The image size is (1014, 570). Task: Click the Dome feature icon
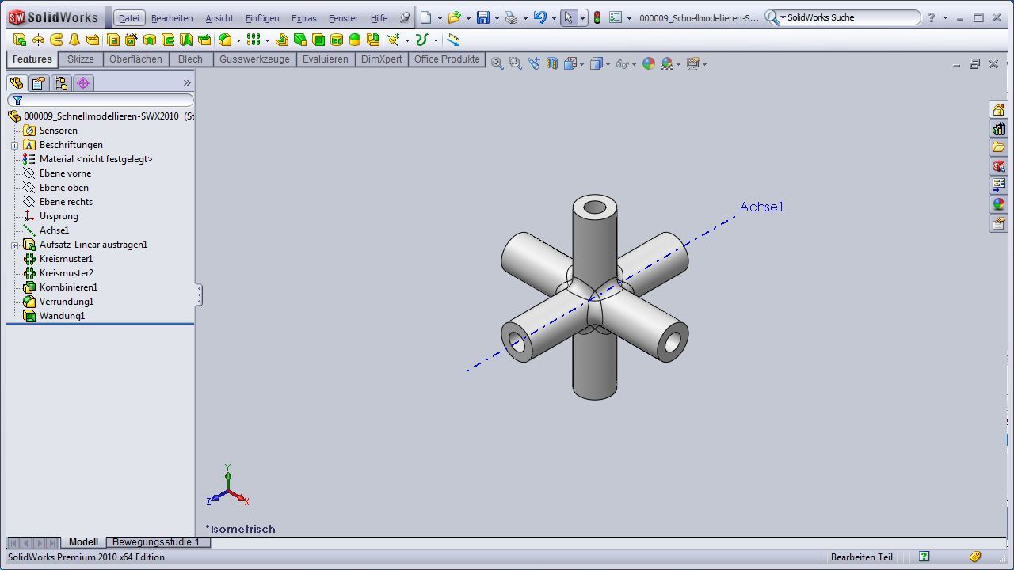click(x=355, y=40)
